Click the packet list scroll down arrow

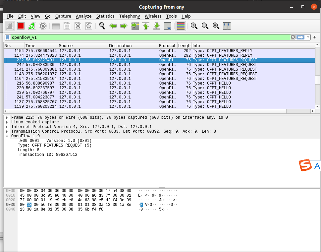pos(317,106)
